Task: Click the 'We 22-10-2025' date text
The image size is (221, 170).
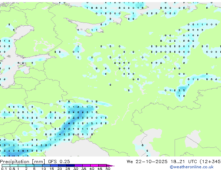Action: [x=147, y=162]
